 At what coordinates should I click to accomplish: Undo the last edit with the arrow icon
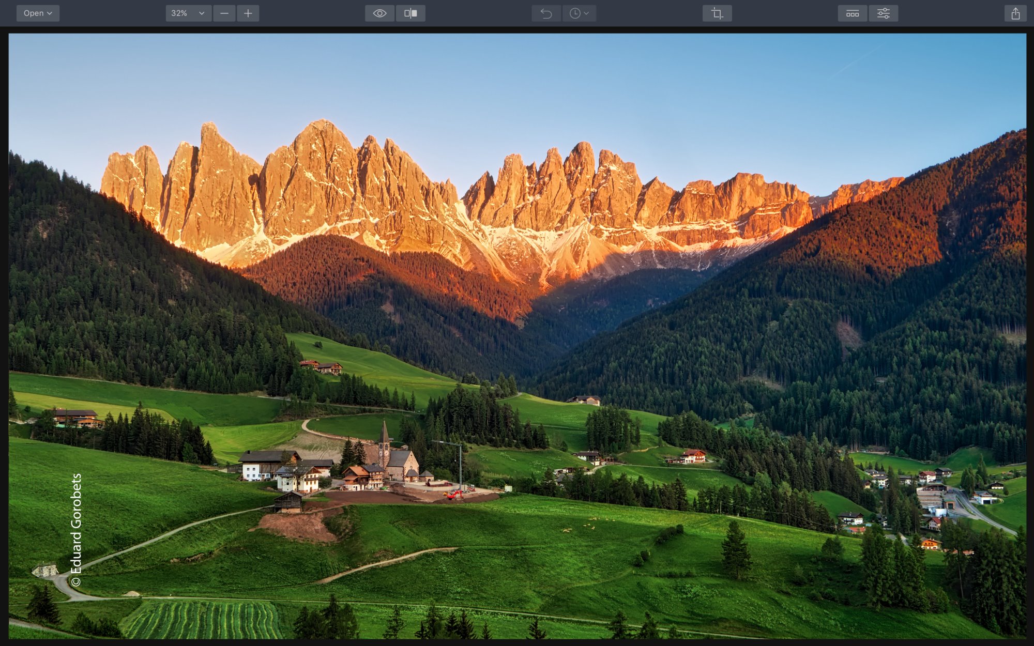[x=546, y=13]
